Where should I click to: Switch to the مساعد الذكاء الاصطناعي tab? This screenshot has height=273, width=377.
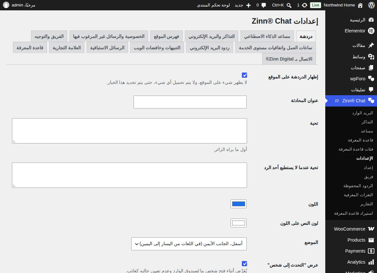pyautogui.click(x=267, y=36)
